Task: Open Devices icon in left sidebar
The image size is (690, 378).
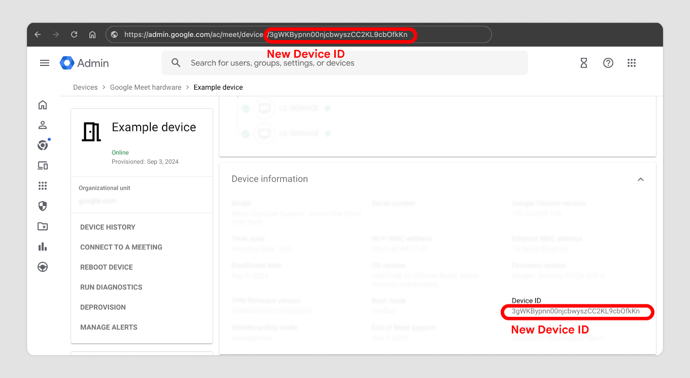Action: 43,166
